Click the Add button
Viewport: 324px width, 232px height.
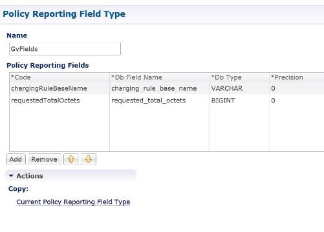16,159
